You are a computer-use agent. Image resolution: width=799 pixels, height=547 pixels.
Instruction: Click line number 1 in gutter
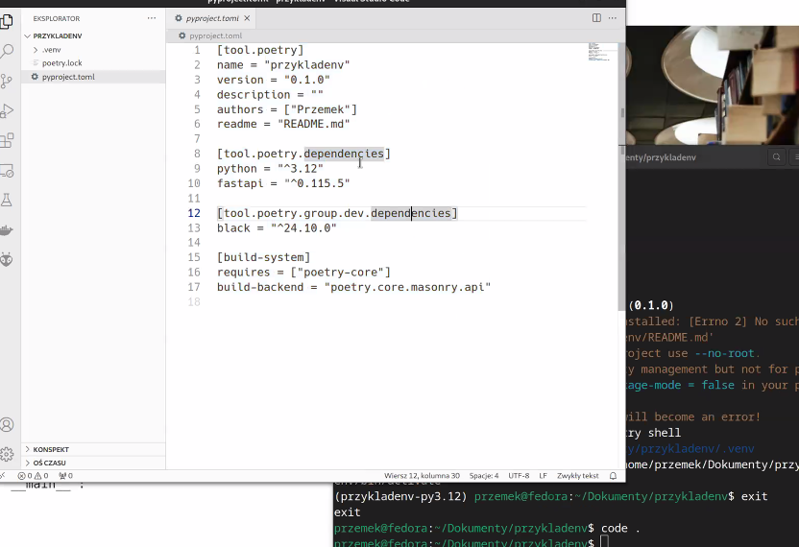197,51
